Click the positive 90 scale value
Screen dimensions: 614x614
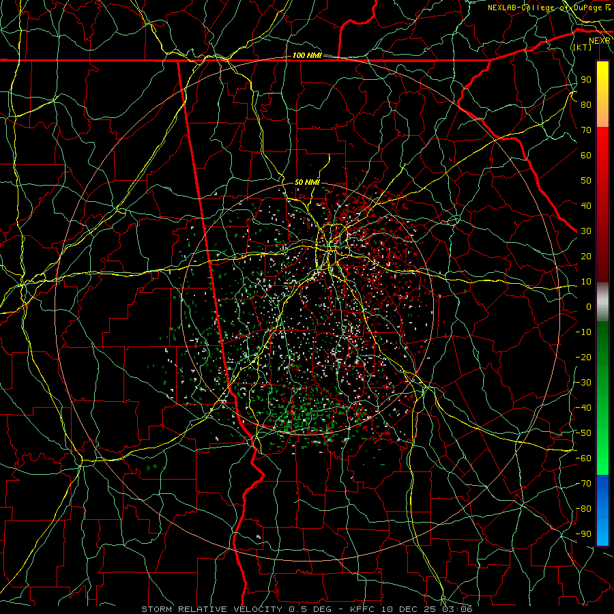pos(586,80)
